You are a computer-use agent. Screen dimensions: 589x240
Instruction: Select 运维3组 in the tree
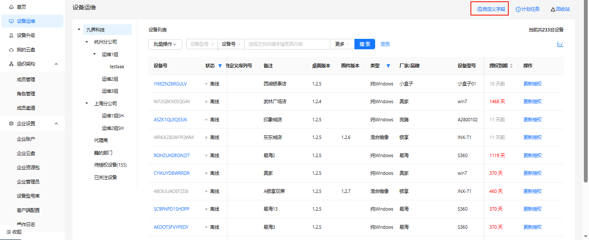(110, 91)
